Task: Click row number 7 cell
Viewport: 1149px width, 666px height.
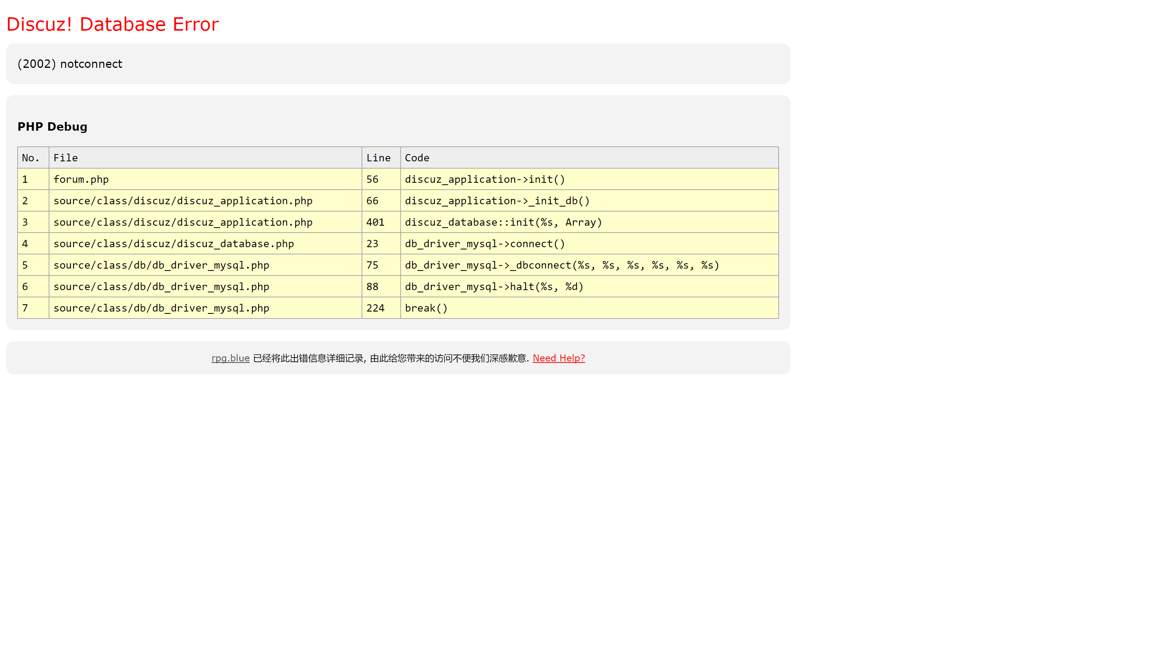Action: click(x=33, y=308)
